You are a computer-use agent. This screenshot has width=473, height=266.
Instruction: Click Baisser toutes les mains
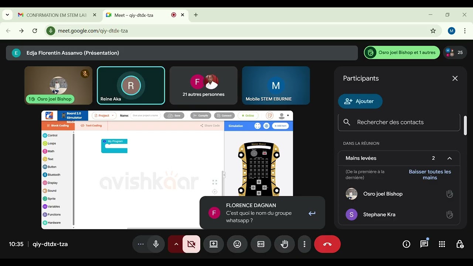430,175
